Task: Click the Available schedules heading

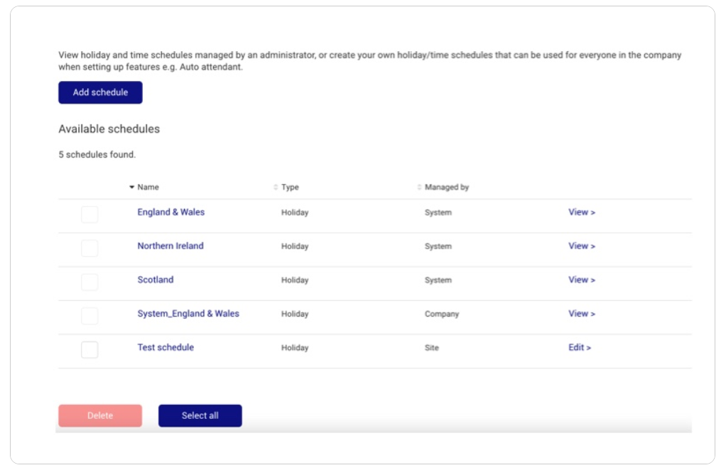Action: tap(109, 129)
